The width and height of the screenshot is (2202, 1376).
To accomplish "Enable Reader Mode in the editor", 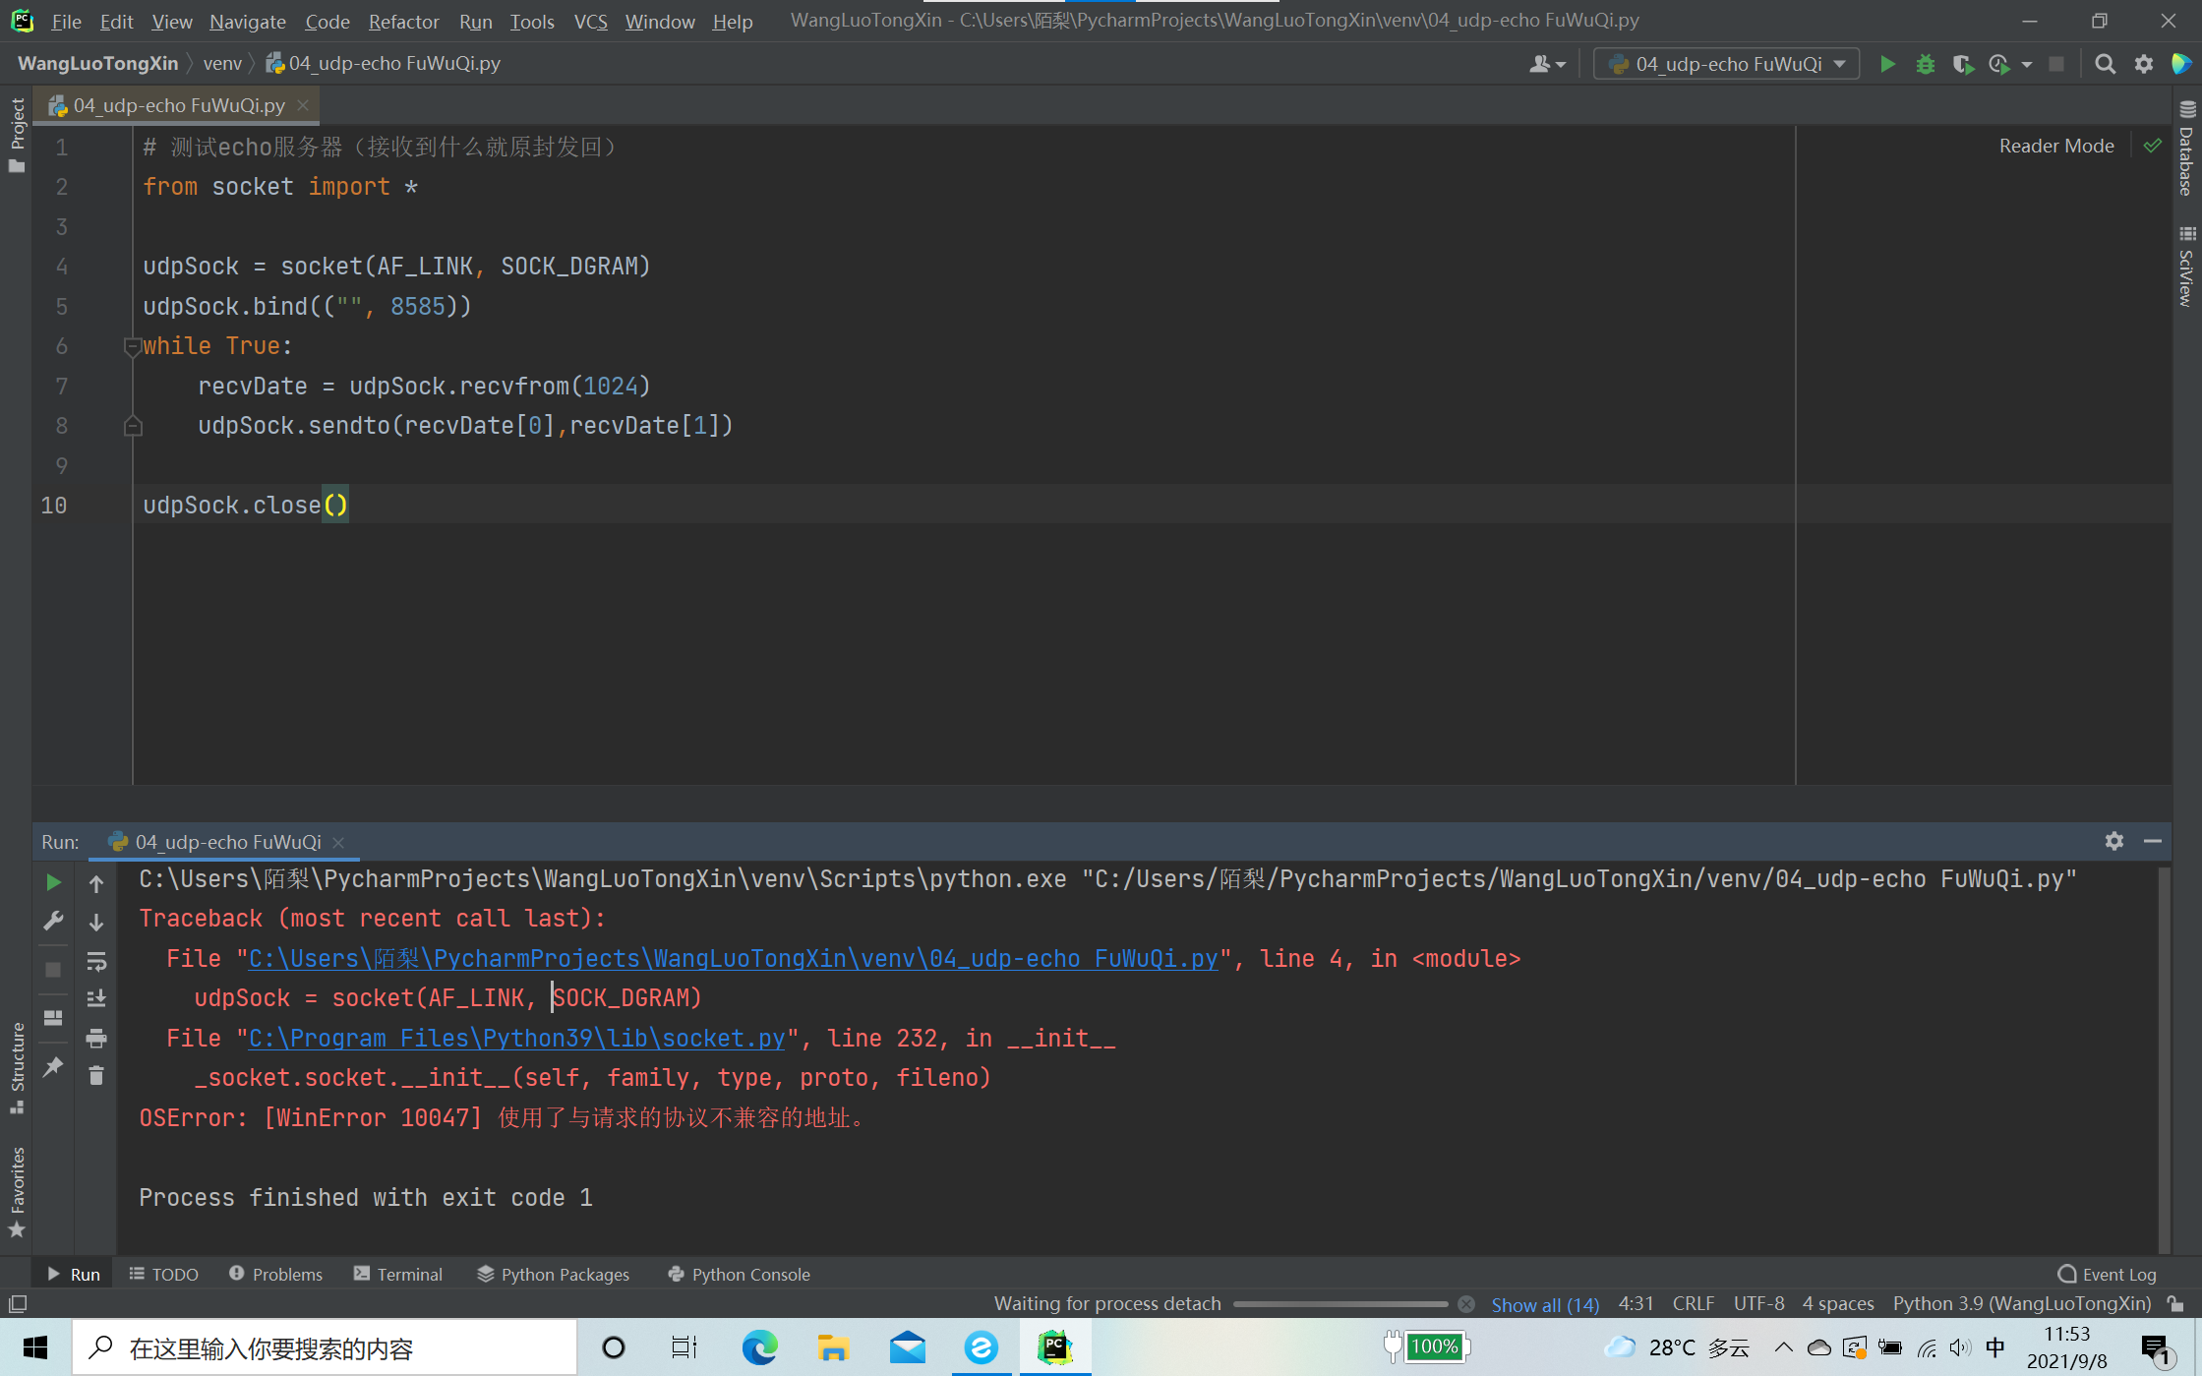I will coord(2055,146).
